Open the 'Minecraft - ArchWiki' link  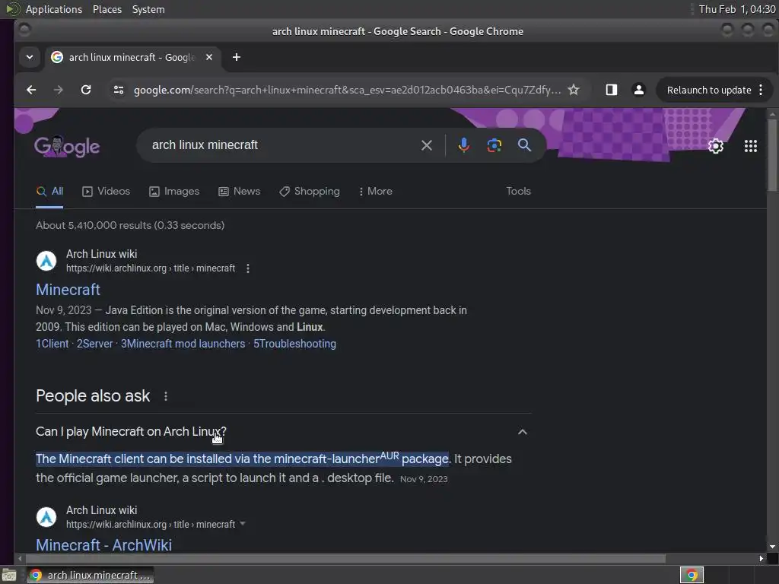103,544
